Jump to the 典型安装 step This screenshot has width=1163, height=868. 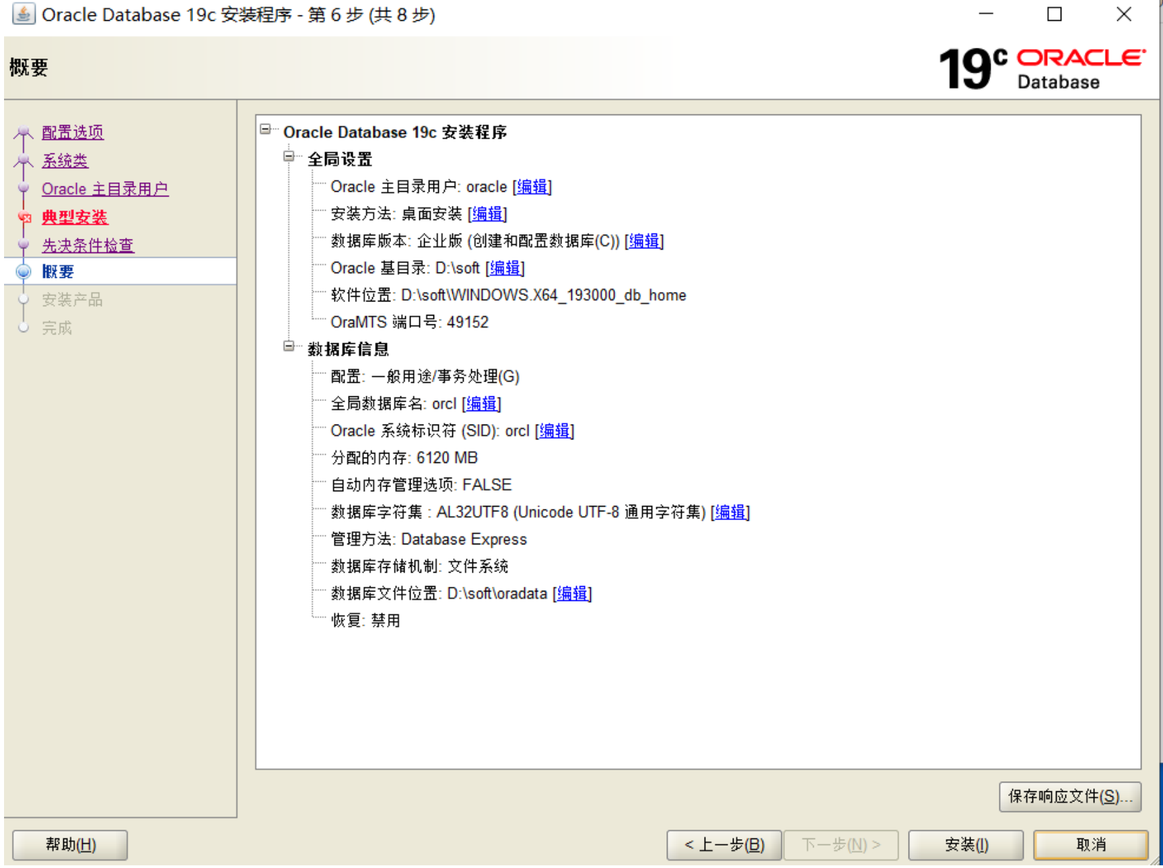pos(75,217)
